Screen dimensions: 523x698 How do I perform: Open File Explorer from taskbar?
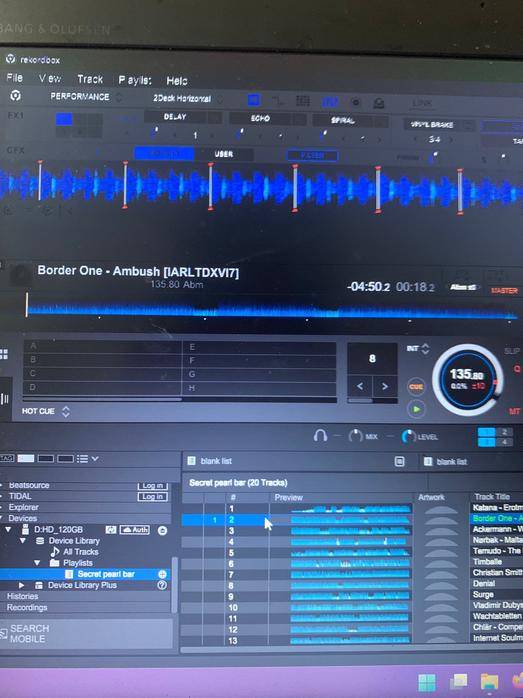(x=489, y=682)
